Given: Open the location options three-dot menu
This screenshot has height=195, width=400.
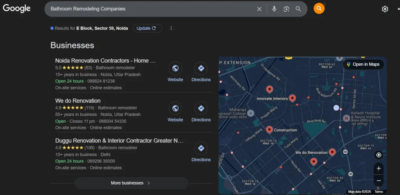Looking at the screenshot, I should point(171,28).
